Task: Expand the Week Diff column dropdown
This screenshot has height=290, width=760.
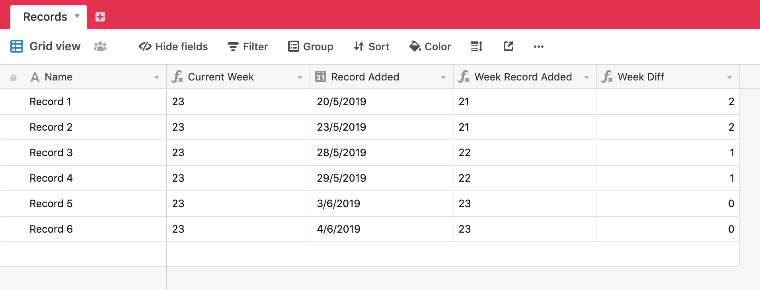Action: pyautogui.click(x=730, y=77)
